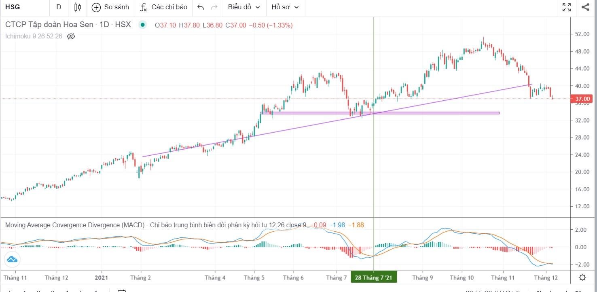Expand the Hồ sơ dropdown
Screen dimensions: 597x292
285,7
